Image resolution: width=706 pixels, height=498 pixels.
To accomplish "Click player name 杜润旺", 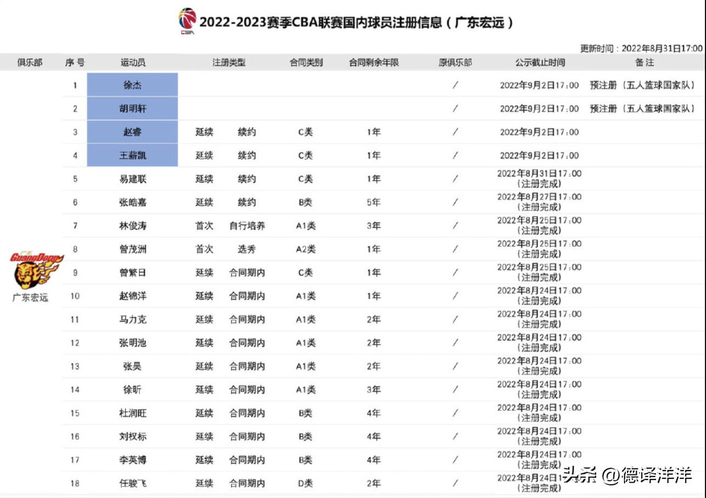I will coord(133,413).
